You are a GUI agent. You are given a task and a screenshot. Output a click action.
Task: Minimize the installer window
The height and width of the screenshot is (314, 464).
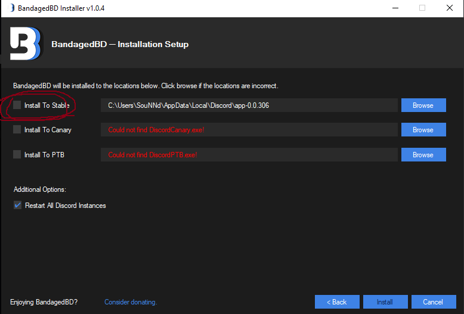point(394,8)
